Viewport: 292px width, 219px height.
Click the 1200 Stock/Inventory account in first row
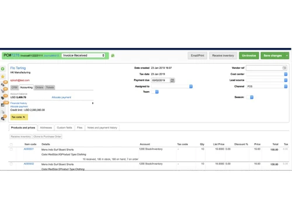(x=151, y=149)
